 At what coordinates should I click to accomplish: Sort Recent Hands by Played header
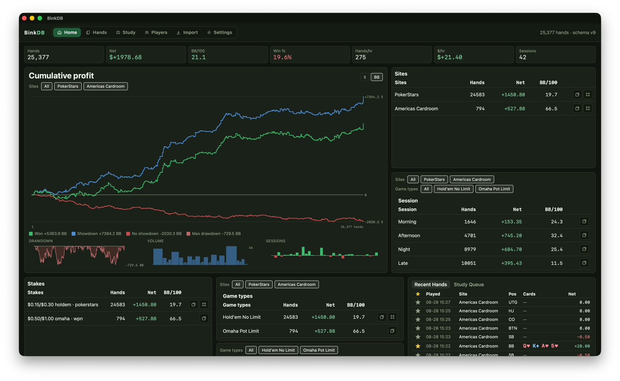pyautogui.click(x=433, y=294)
